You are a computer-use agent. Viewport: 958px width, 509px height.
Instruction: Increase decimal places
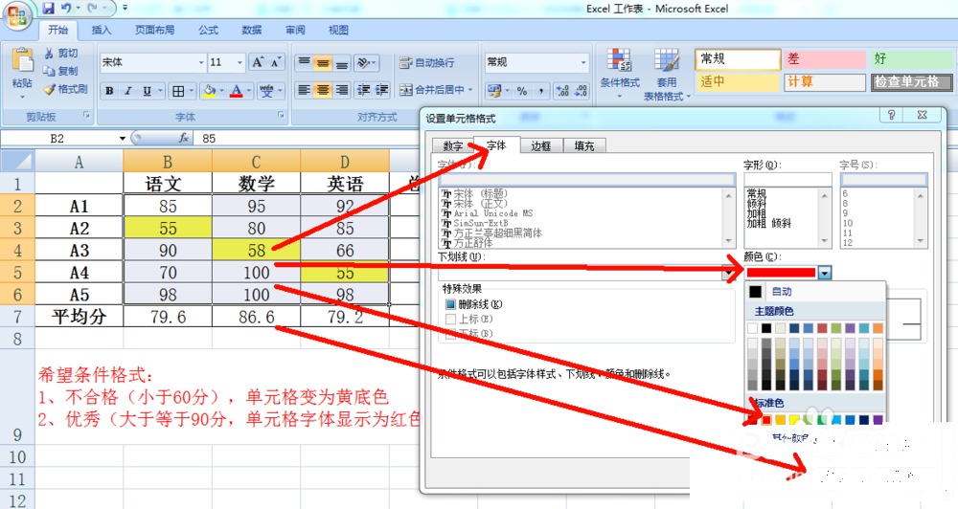pos(562,90)
